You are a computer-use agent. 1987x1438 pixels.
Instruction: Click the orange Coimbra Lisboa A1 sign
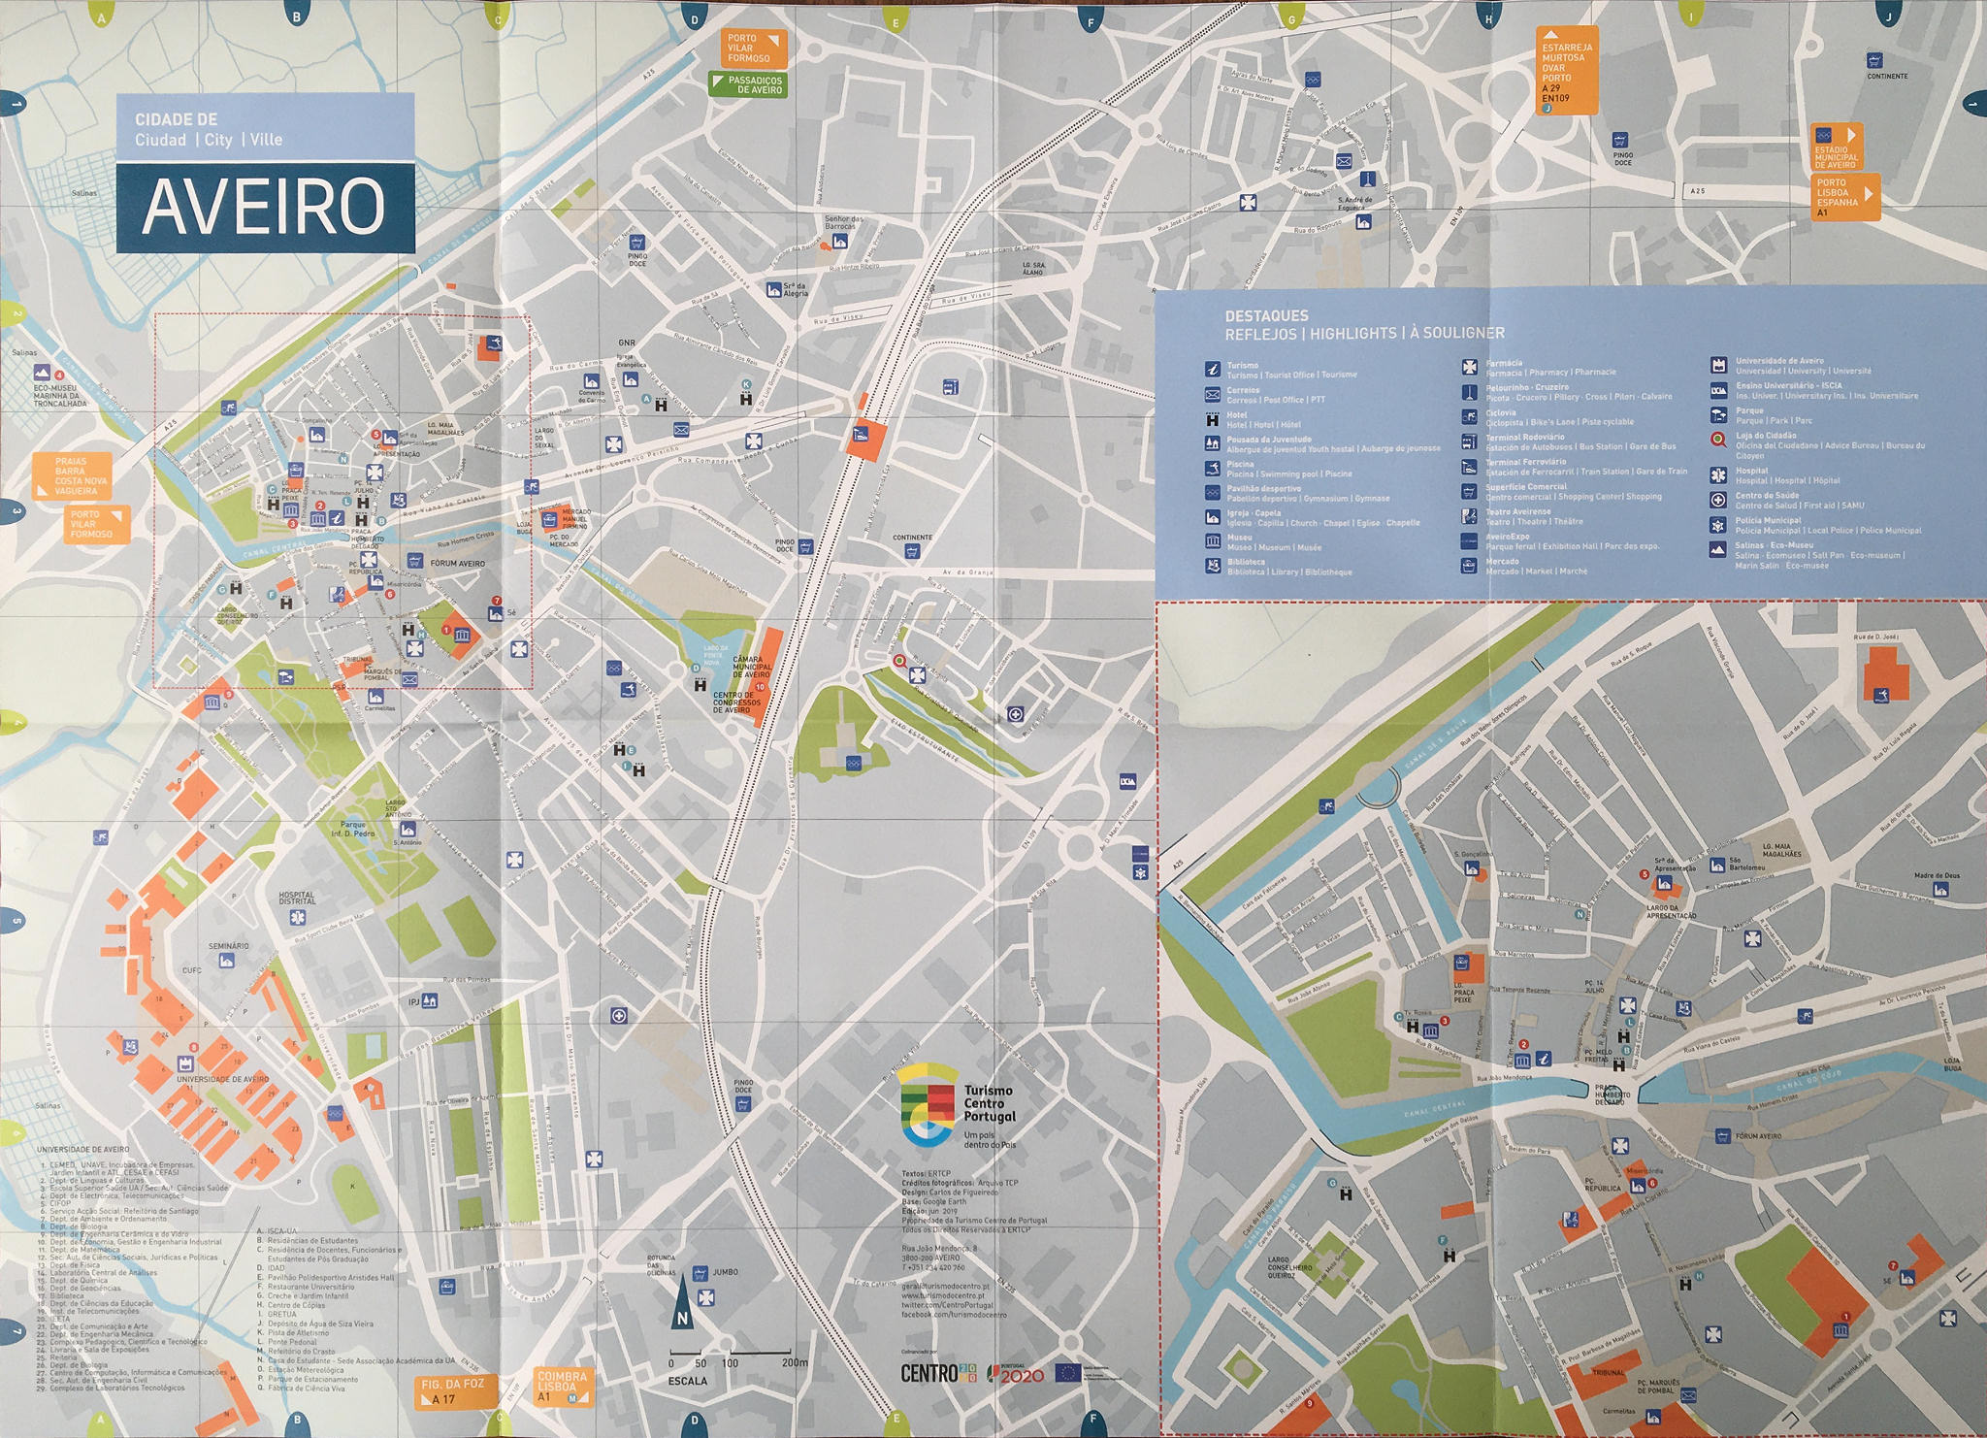point(564,1387)
